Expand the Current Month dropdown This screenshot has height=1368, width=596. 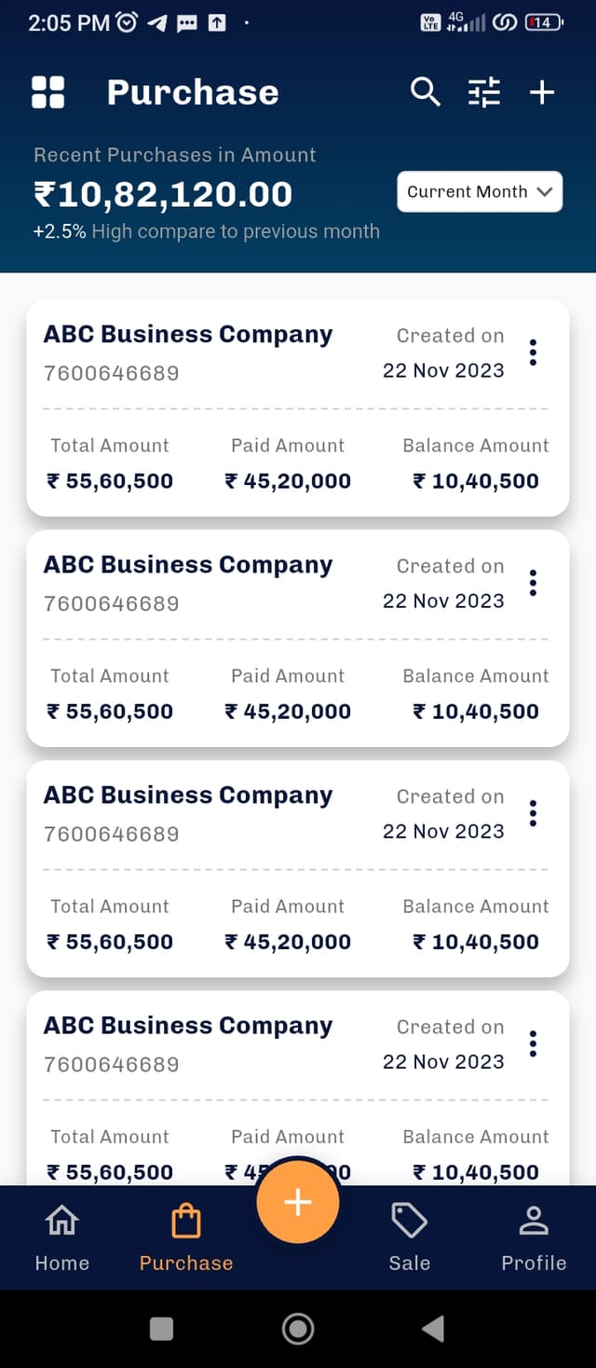tap(480, 192)
